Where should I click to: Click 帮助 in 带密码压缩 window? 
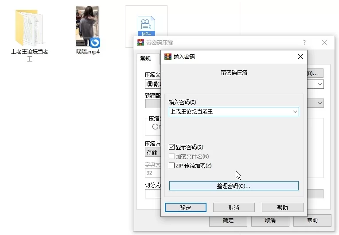pyautogui.click(x=312, y=220)
